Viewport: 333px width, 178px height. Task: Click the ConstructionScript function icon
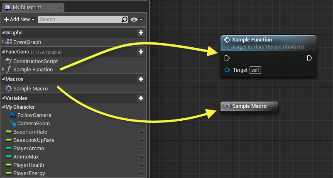pos(9,61)
